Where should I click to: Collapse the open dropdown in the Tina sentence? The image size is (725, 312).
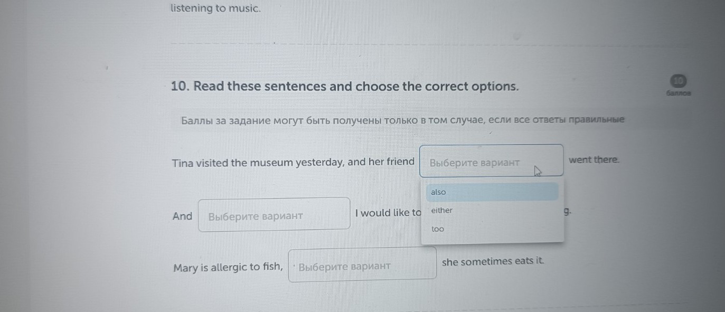[x=491, y=161]
